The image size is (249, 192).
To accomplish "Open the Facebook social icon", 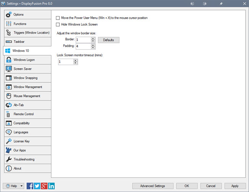I will (30, 186).
